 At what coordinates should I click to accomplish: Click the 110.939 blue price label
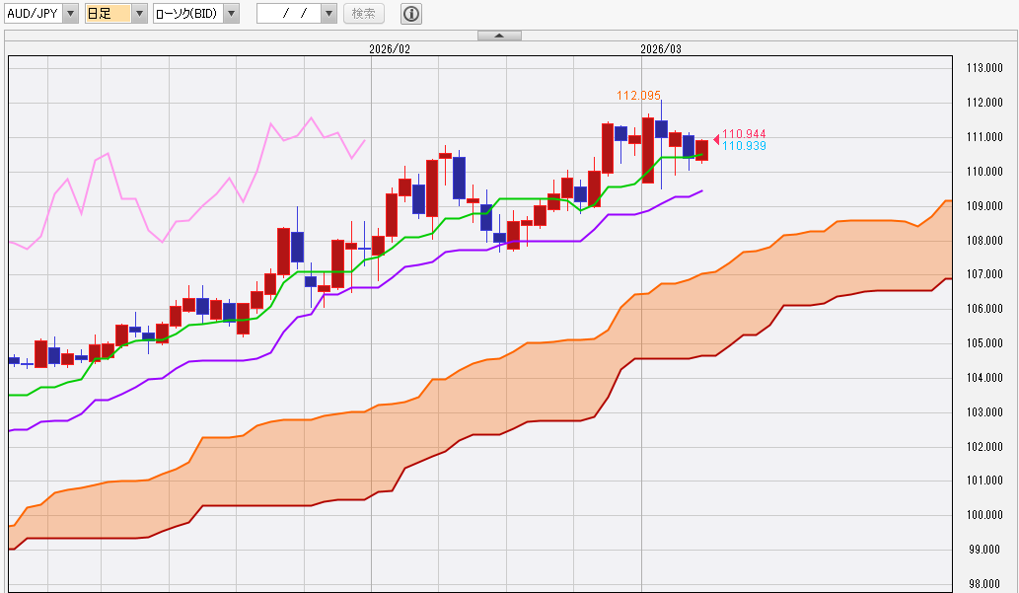[744, 146]
